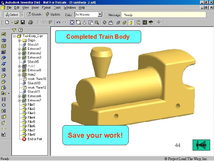Click the Copy icon
214x161 pixels.
(45, 22)
